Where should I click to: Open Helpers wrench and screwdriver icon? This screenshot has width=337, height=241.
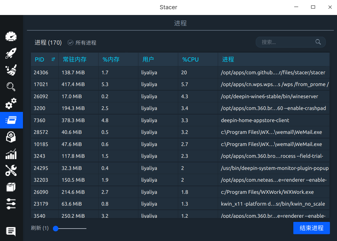point(11,171)
